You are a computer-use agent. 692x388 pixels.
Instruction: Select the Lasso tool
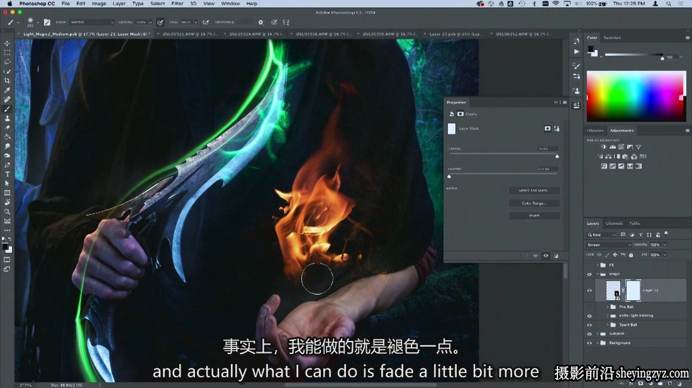pos(7,62)
